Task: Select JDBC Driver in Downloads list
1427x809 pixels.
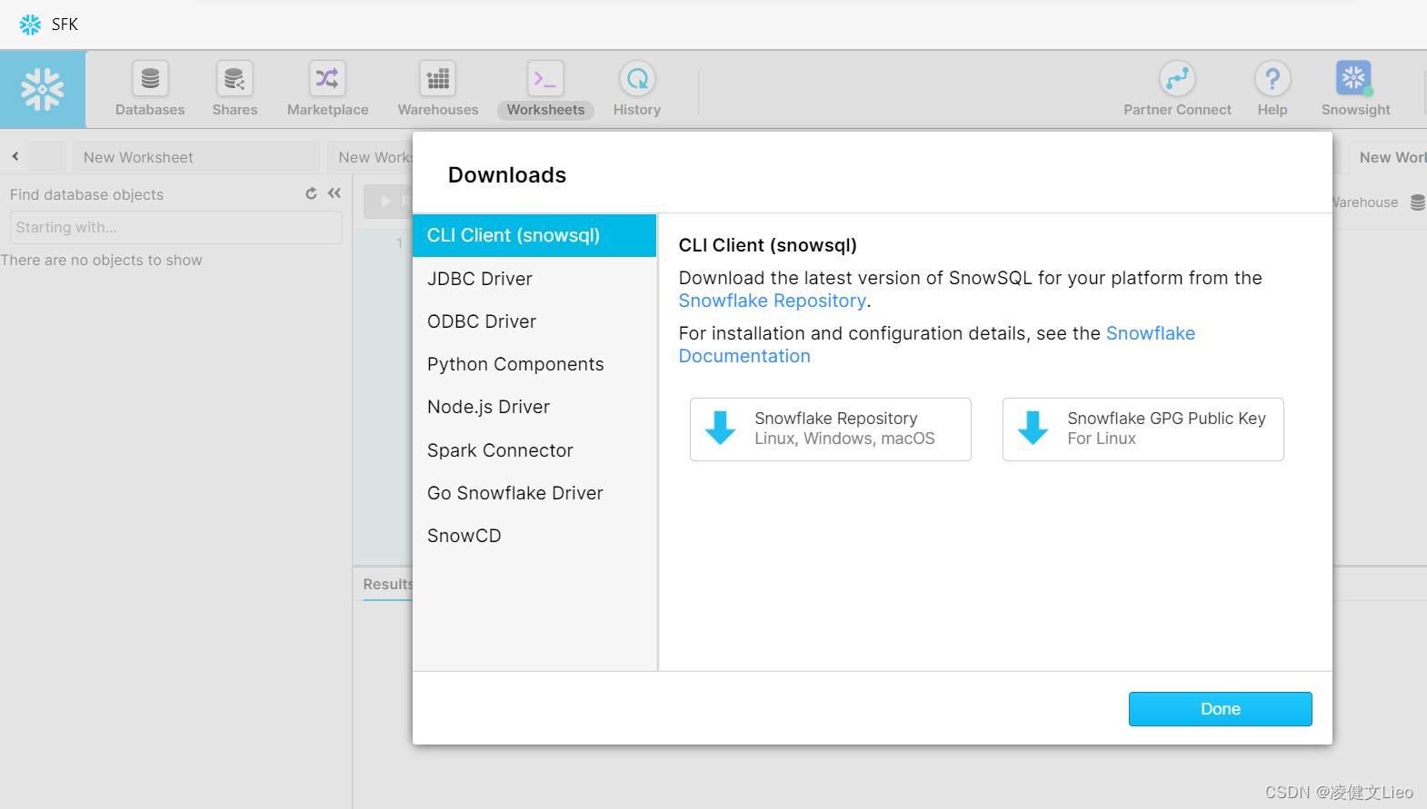Action: (x=534, y=279)
